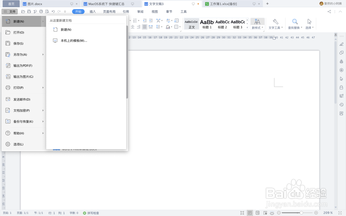Apply the 标题 2 style
The width and height of the screenshot is (346, 216).
click(222, 24)
